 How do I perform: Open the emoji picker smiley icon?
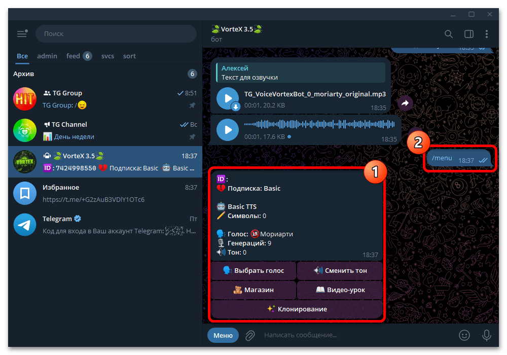[x=464, y=335]
